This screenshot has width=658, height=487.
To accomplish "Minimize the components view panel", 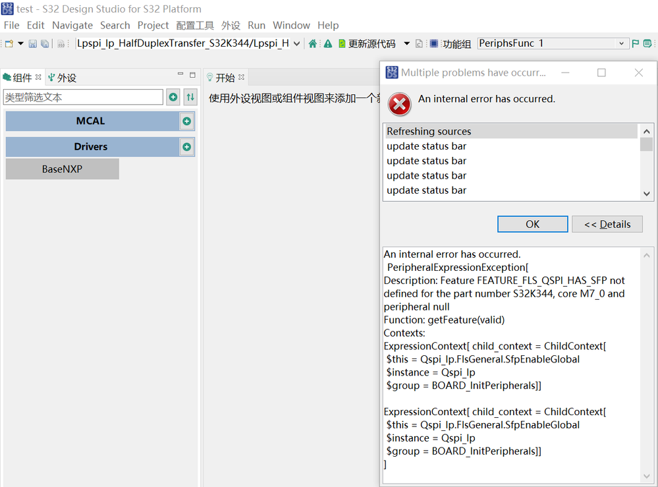I will (180, 74).
